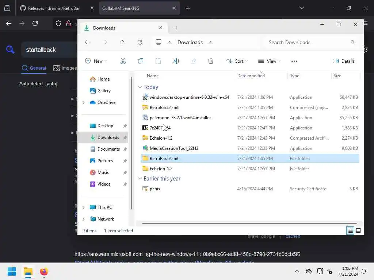This screenshot has width=374, height=280.
Task: Select the MediaCreationTool_22H2 application
Action: click(250, 148)
